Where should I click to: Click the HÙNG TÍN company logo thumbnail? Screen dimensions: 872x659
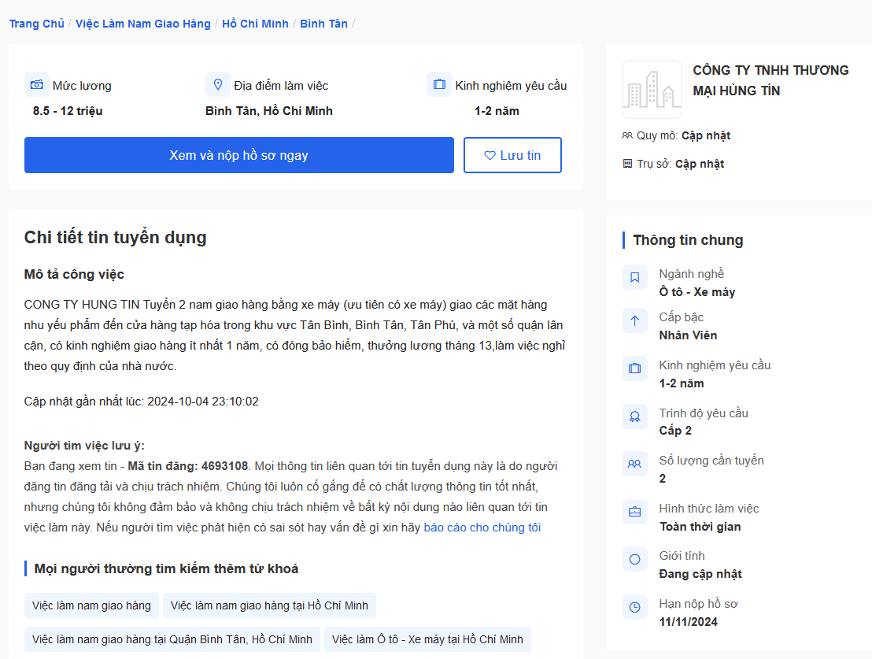[x=652, y=89]
